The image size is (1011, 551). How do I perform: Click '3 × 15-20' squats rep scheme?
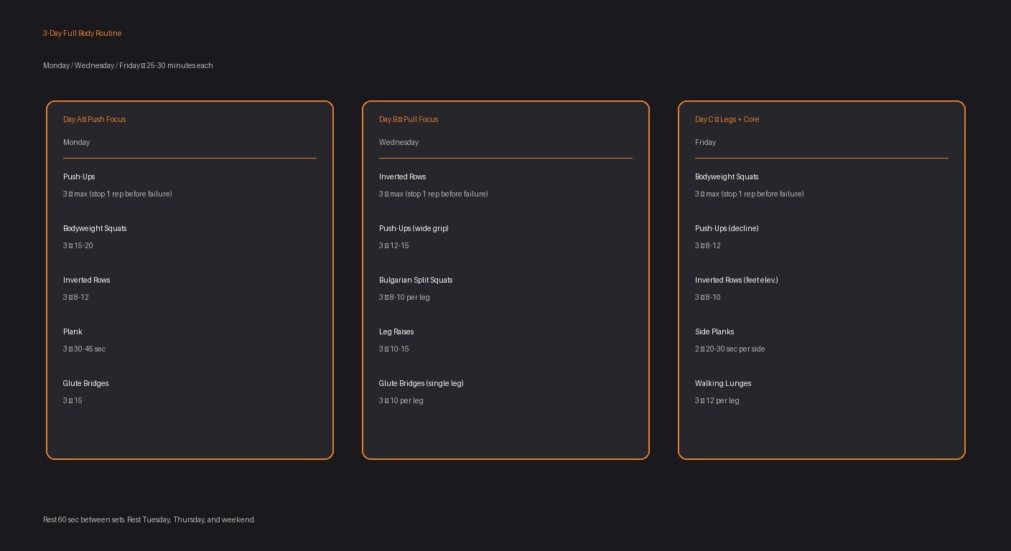coord(78,245)
